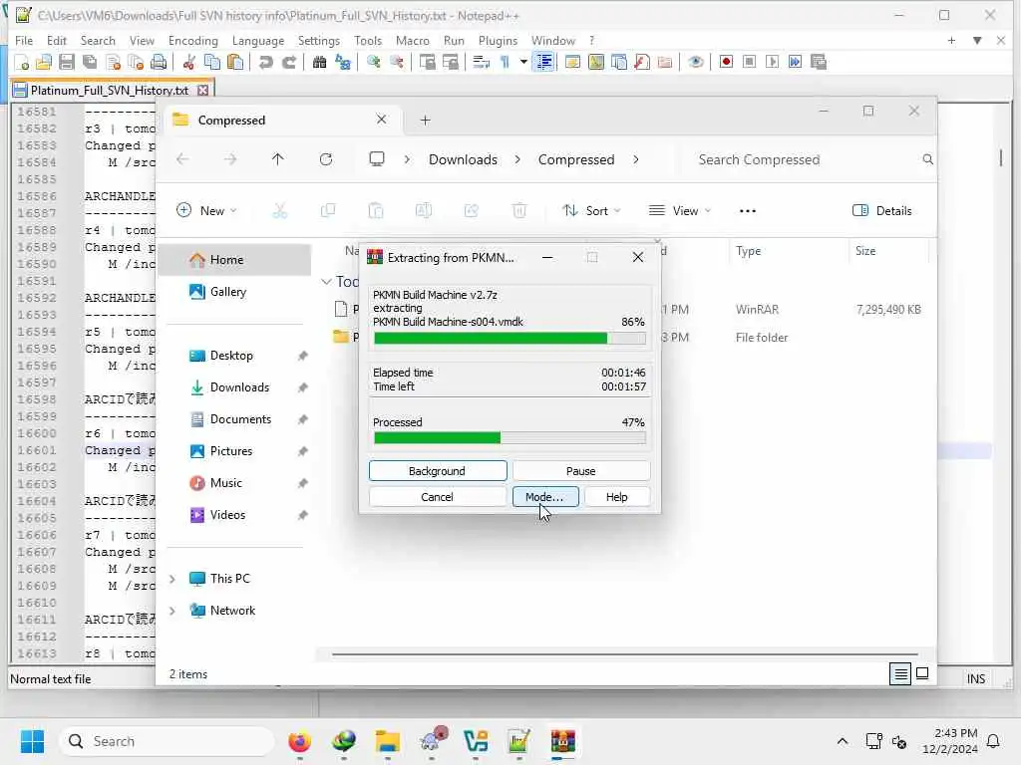This screenshot has height=765, width=1021.
Task: Open the Sort dropdown in File Explorer
Action: tap(591, 211)
